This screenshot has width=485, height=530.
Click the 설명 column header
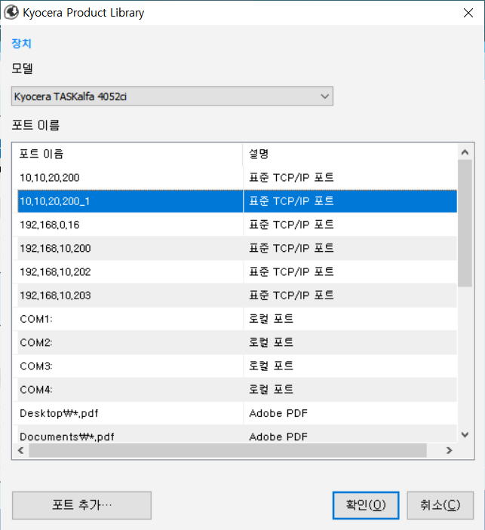[x=350, y=154]
